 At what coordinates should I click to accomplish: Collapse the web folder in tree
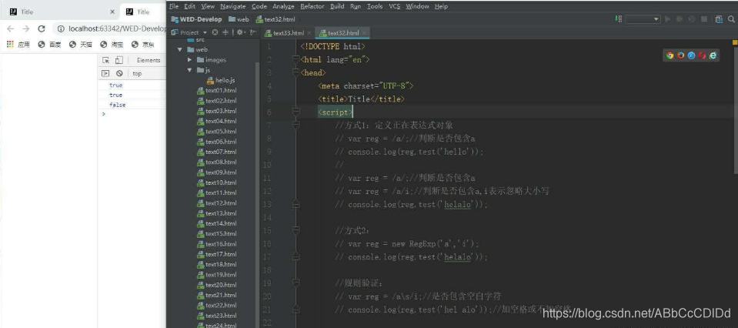[x=179, y=49]
